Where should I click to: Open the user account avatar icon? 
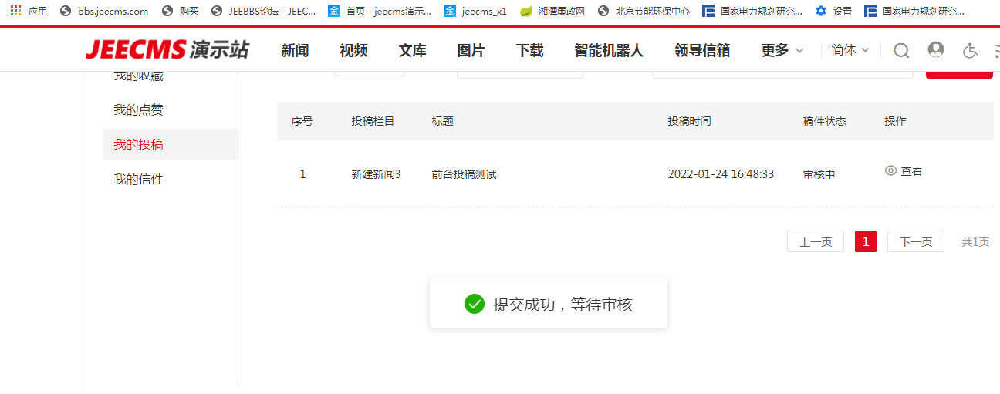[x=936, y=49]
